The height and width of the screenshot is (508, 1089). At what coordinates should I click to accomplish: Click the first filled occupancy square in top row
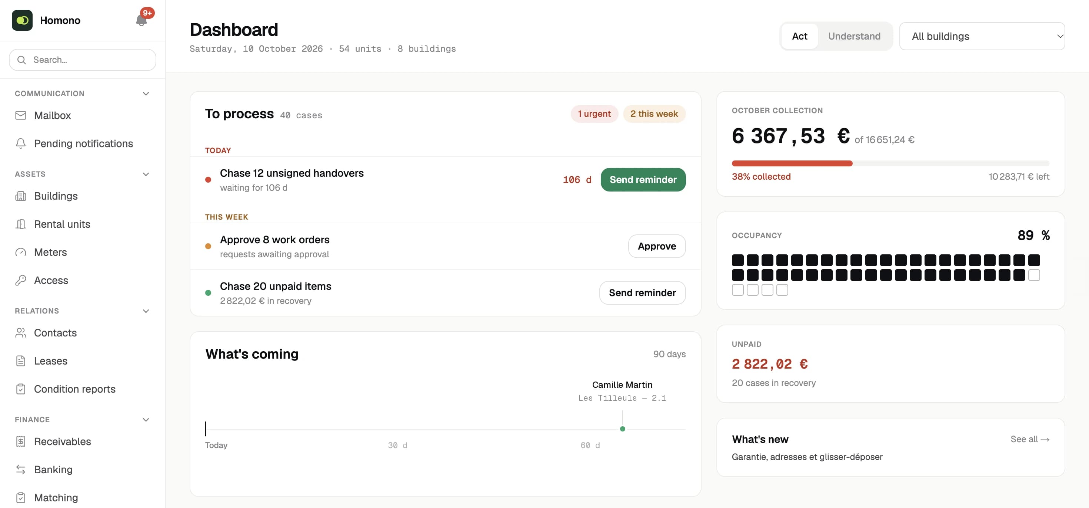coord(737,260)
